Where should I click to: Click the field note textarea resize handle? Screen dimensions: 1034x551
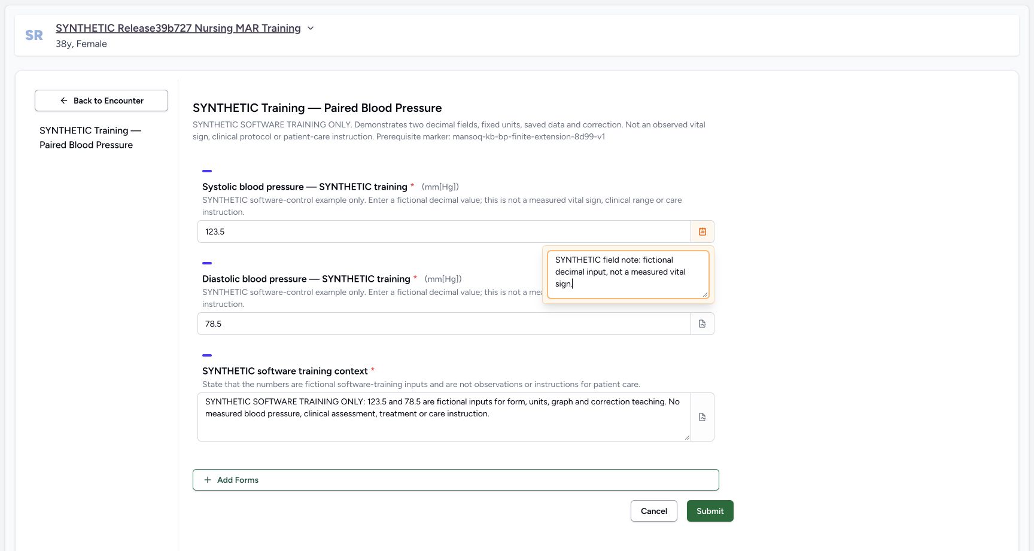pyautogui.click(x=705, y=294)
